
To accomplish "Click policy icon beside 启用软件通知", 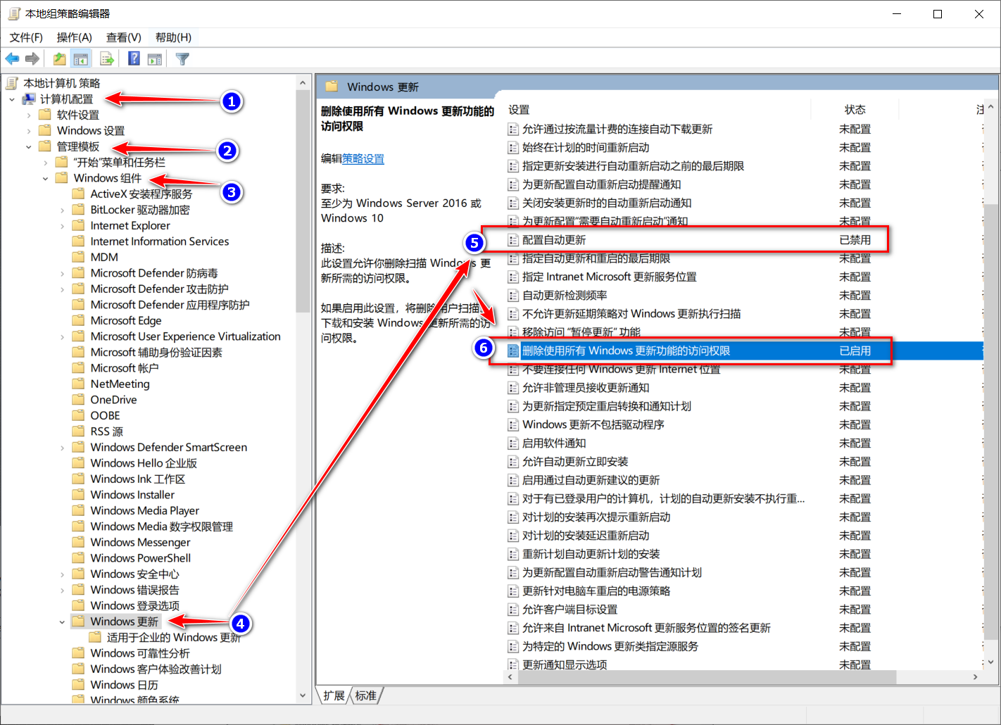I will [513, 443].
